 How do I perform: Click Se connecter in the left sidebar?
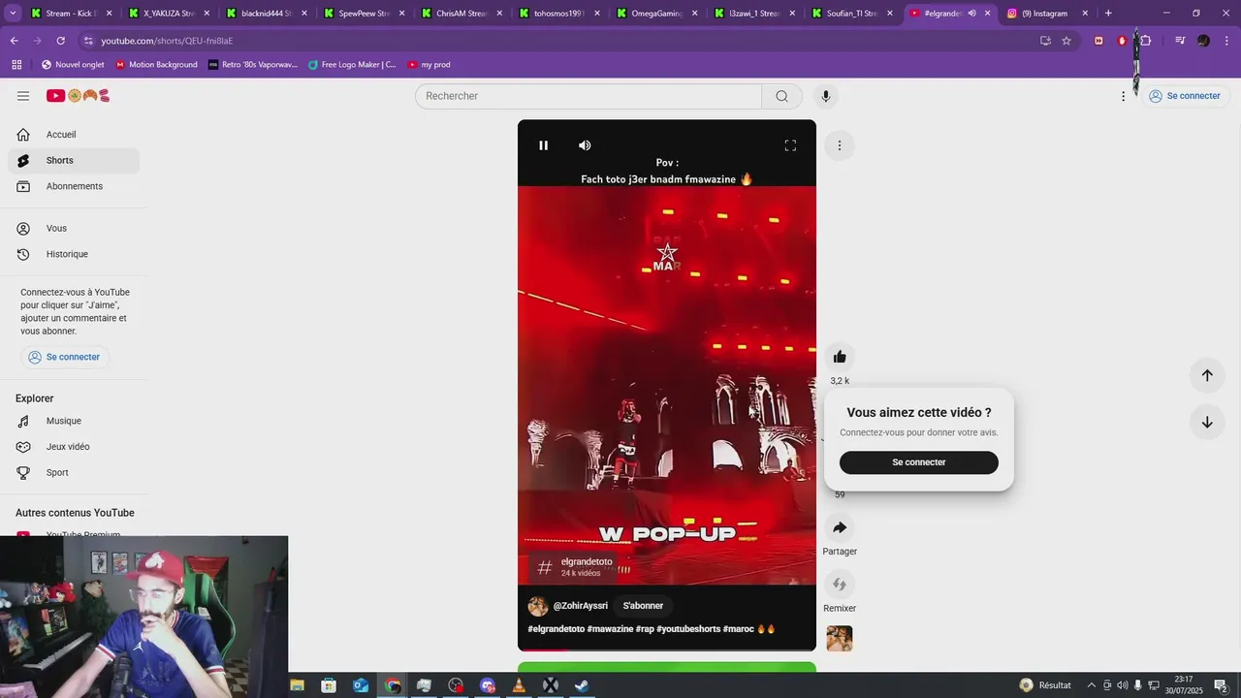[64, 357]
